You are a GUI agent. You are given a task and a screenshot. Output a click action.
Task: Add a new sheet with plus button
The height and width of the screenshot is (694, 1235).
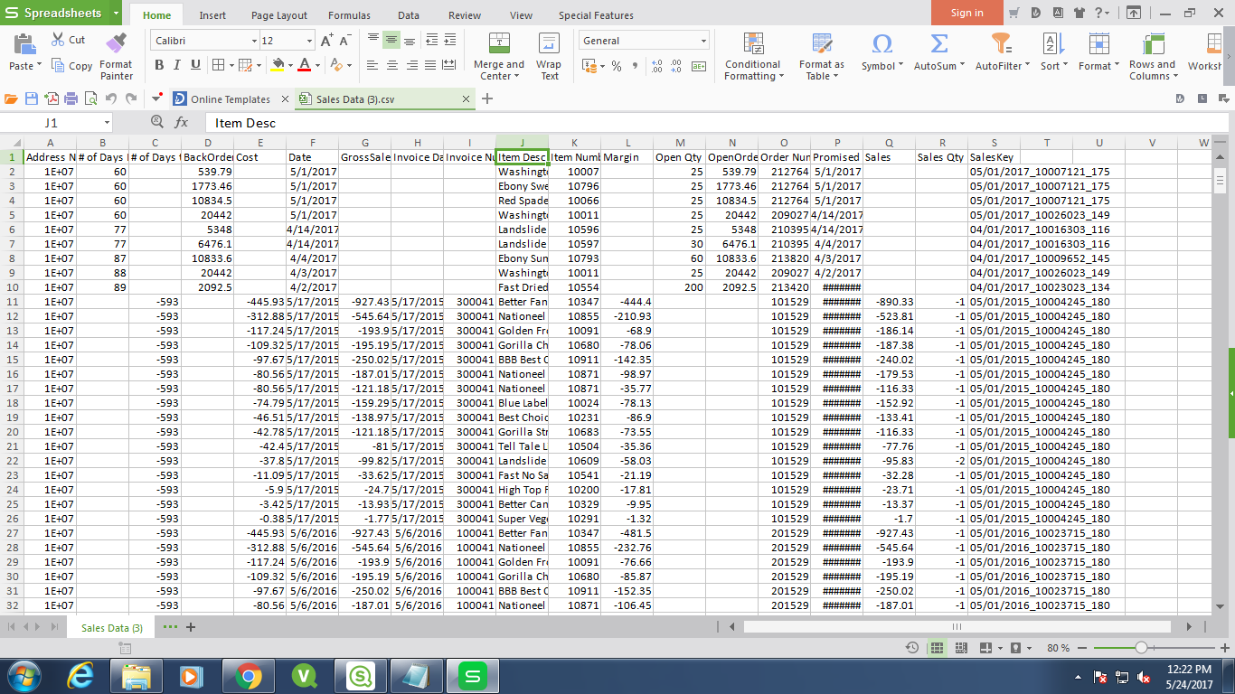(191, 627)
